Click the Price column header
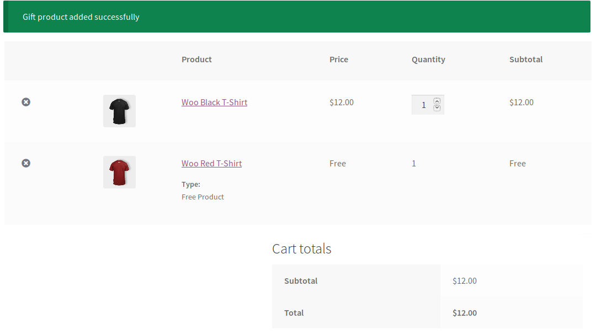 [339, 60]
